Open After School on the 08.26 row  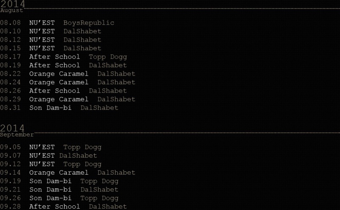click(54, 91)
